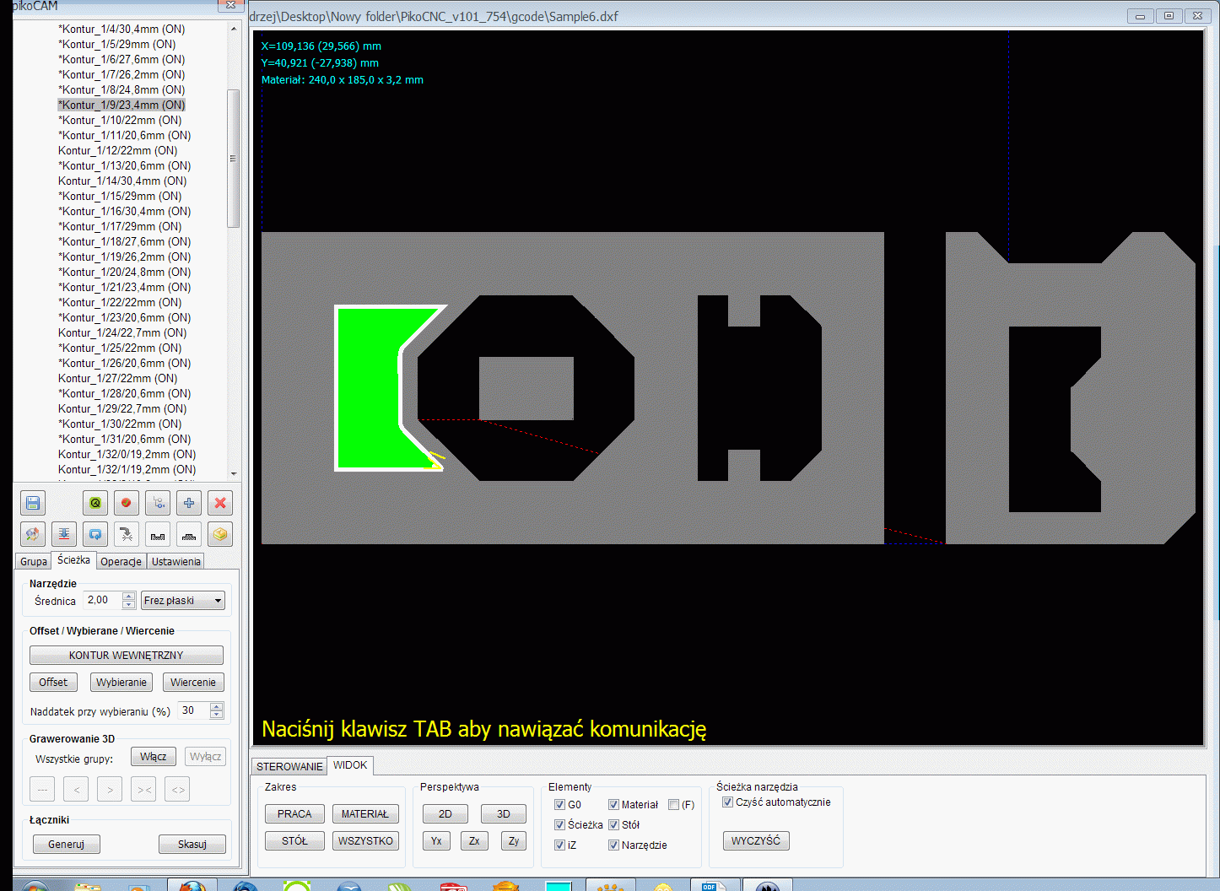Click the red circle checkmark icon
This screenshot has width=1220, height=891.
(x=127, y=503)
